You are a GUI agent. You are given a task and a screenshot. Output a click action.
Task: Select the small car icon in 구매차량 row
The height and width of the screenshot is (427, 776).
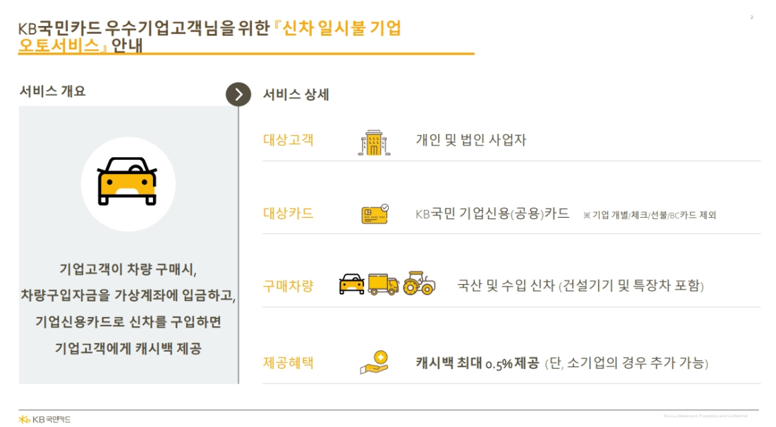coord(352,284)
